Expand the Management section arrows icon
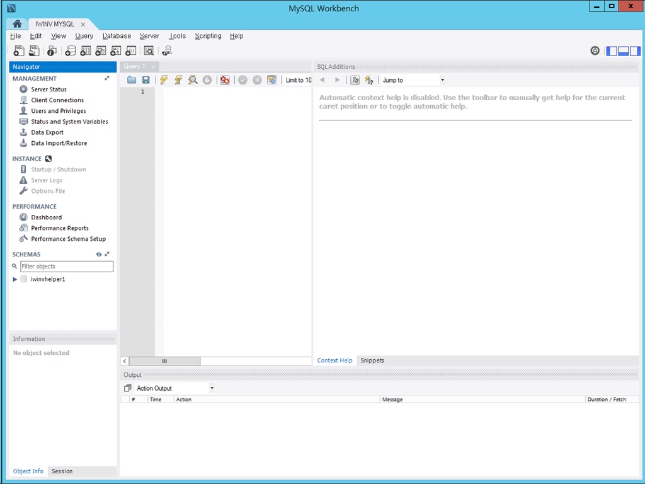Viewport: 645px width, 484px height. 107,78
